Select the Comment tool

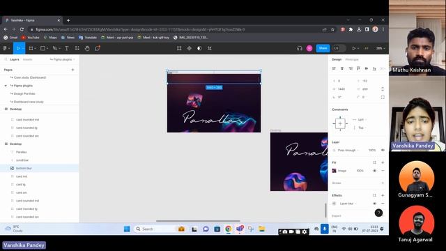pyautogui.click(x=98, y=48)
